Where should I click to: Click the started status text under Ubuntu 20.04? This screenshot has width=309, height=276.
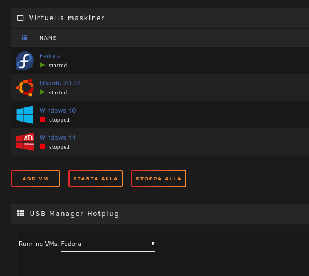58,93
